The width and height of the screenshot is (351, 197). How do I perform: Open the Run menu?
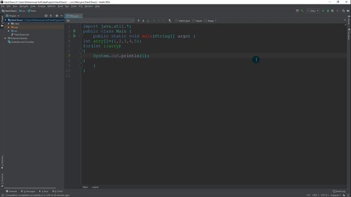[x=67, y=6]
